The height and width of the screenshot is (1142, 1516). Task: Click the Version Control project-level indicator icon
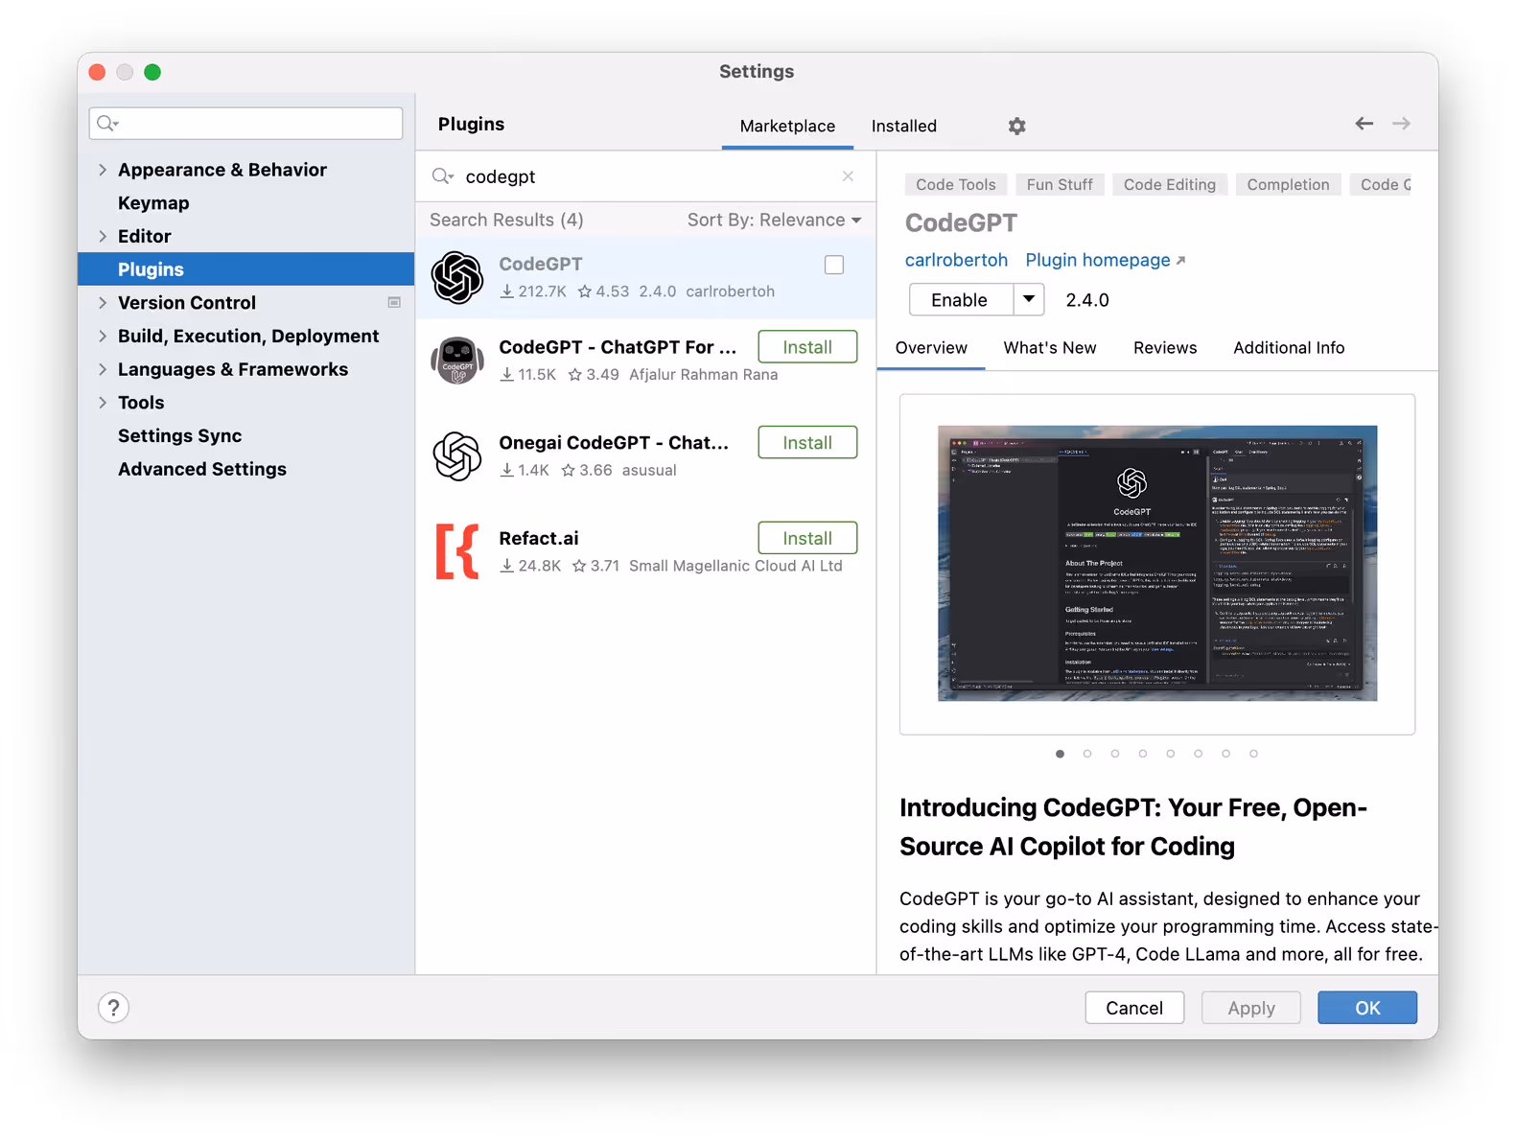click(x=394, y=303)
